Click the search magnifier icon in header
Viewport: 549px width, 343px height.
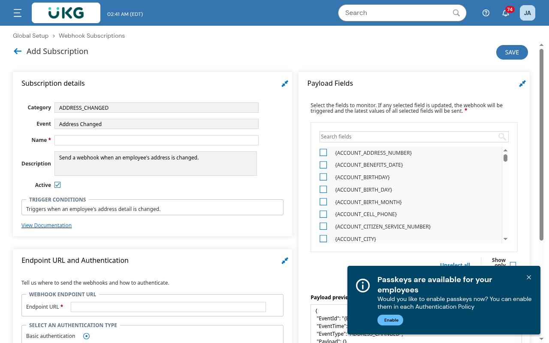click(x=456, y=13)
